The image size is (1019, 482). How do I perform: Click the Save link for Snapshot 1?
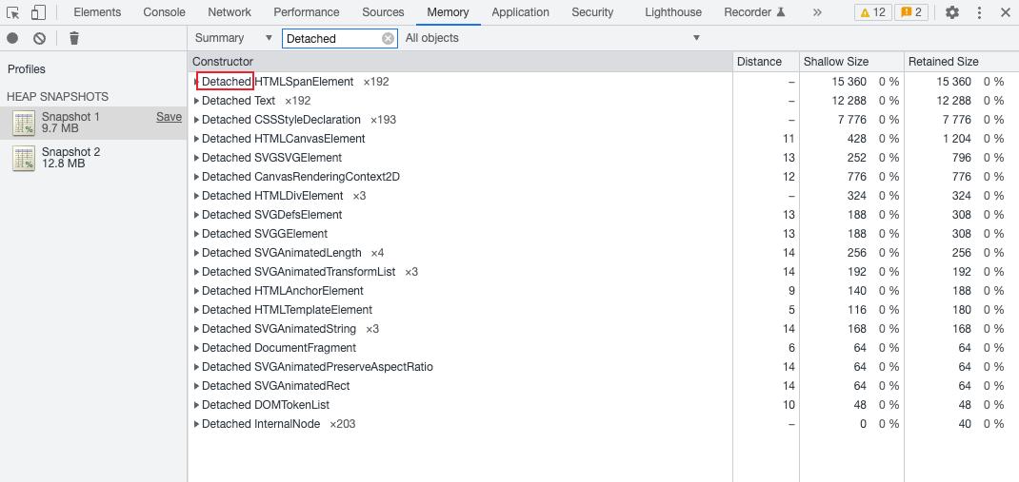169,117
